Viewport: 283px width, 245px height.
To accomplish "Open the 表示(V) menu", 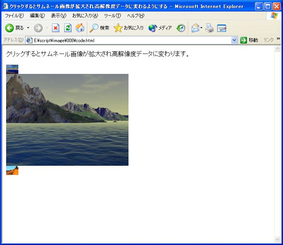I will click(59, 16).
